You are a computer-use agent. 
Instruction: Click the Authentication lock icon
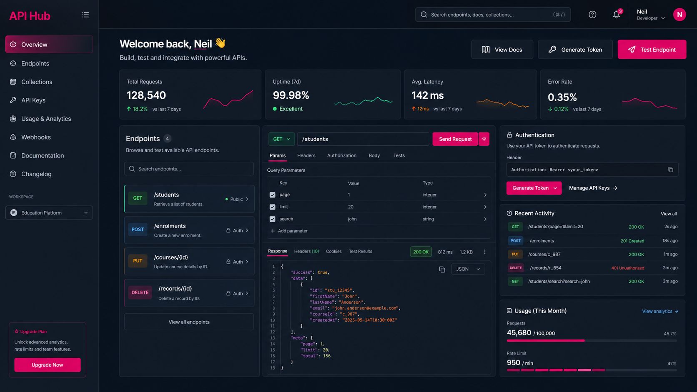pyautogui.click(x=509, y=135)
